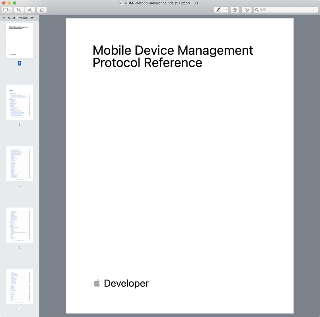Click the zoom in magnifier button
Screen dimensions: 320x317
(x=29, y=10)
